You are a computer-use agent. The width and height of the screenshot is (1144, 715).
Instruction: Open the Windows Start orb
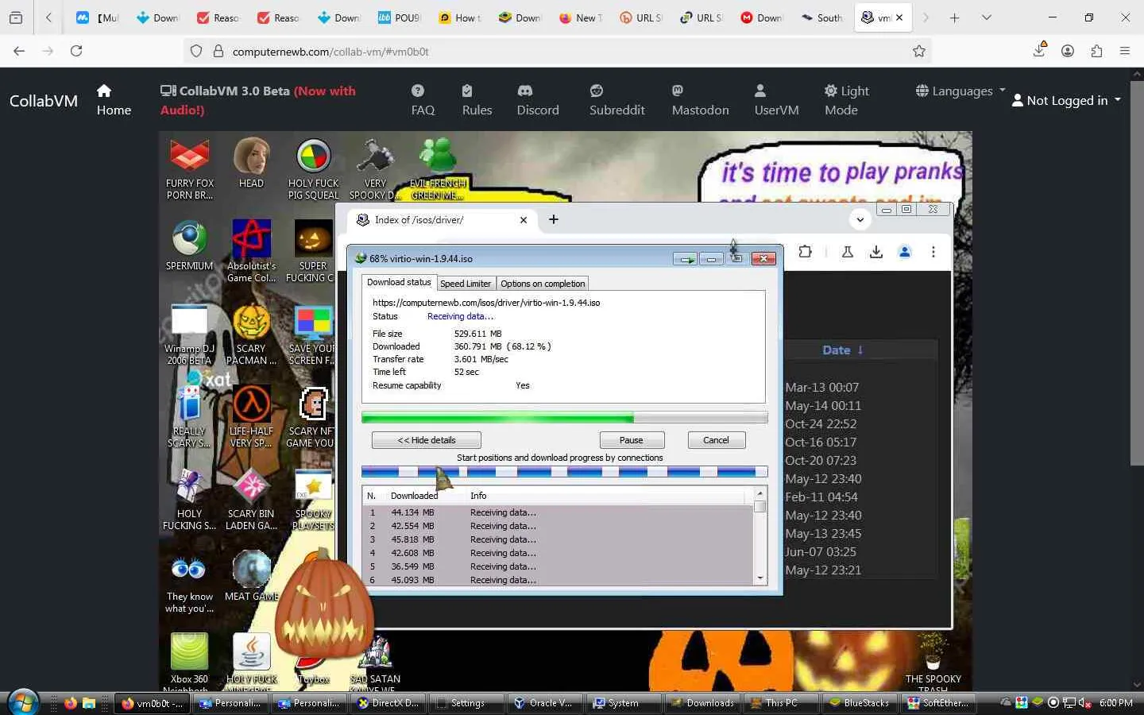(22, 702)
